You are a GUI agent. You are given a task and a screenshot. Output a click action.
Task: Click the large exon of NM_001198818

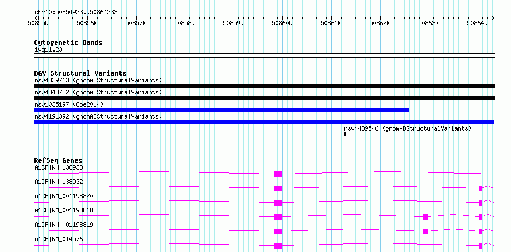tap(278, 217)
